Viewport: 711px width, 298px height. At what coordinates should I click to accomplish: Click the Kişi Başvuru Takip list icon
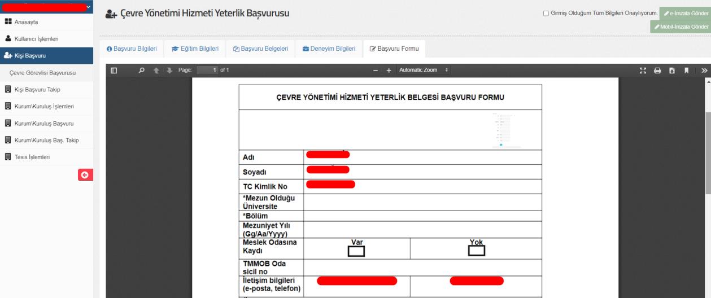pyautogui.click(x=8, y=89)
